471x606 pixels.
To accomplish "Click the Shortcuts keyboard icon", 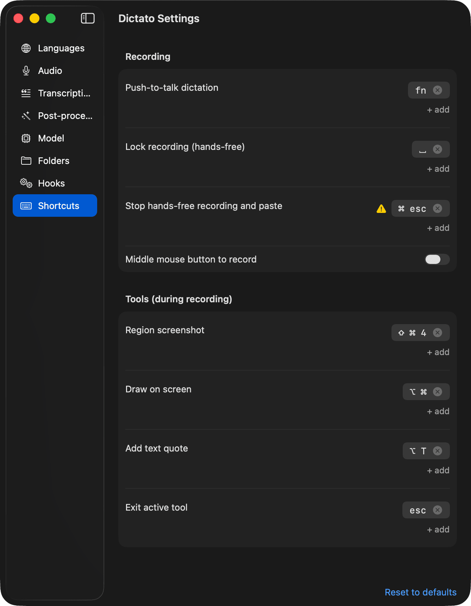I will (26, 206).
